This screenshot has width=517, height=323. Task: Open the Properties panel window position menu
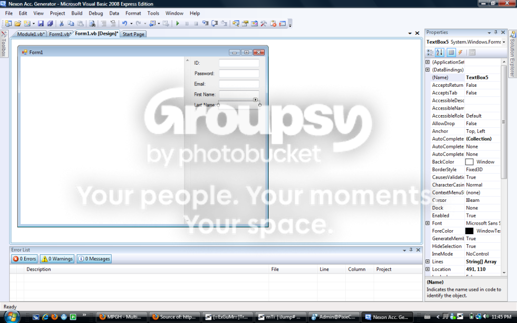(x=489, y=33)
